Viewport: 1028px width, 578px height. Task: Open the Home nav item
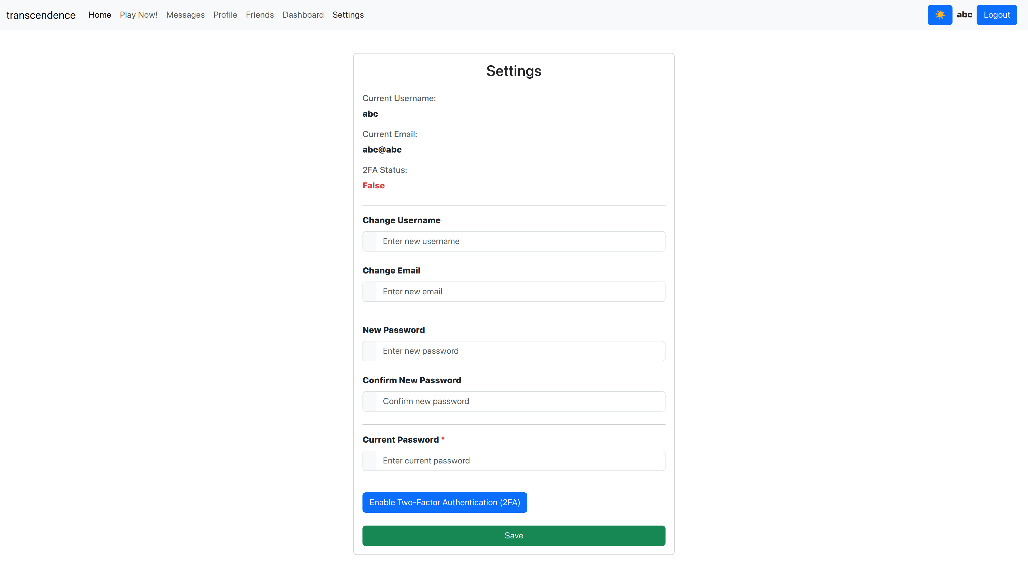(x=100, y=15)
